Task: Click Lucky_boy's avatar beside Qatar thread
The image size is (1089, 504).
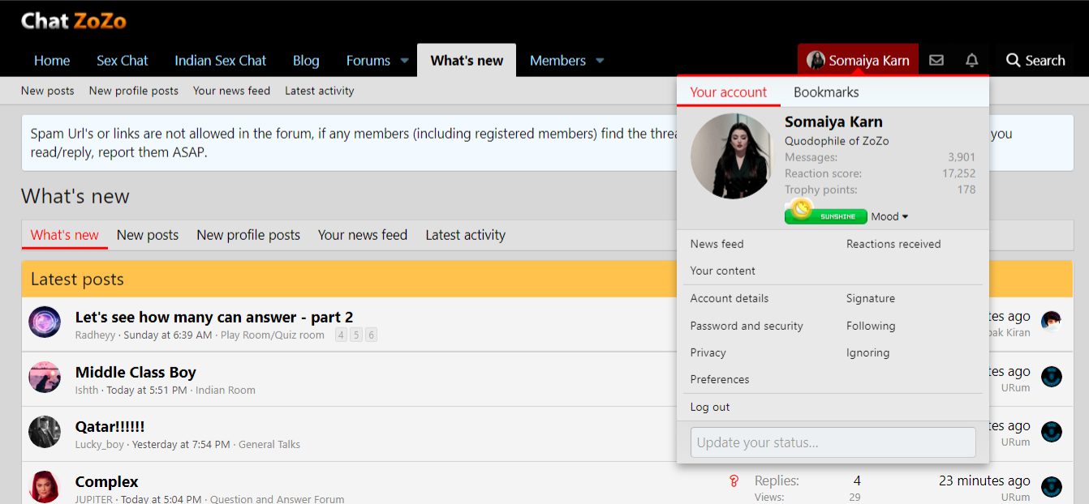Action: coord(45,432)
